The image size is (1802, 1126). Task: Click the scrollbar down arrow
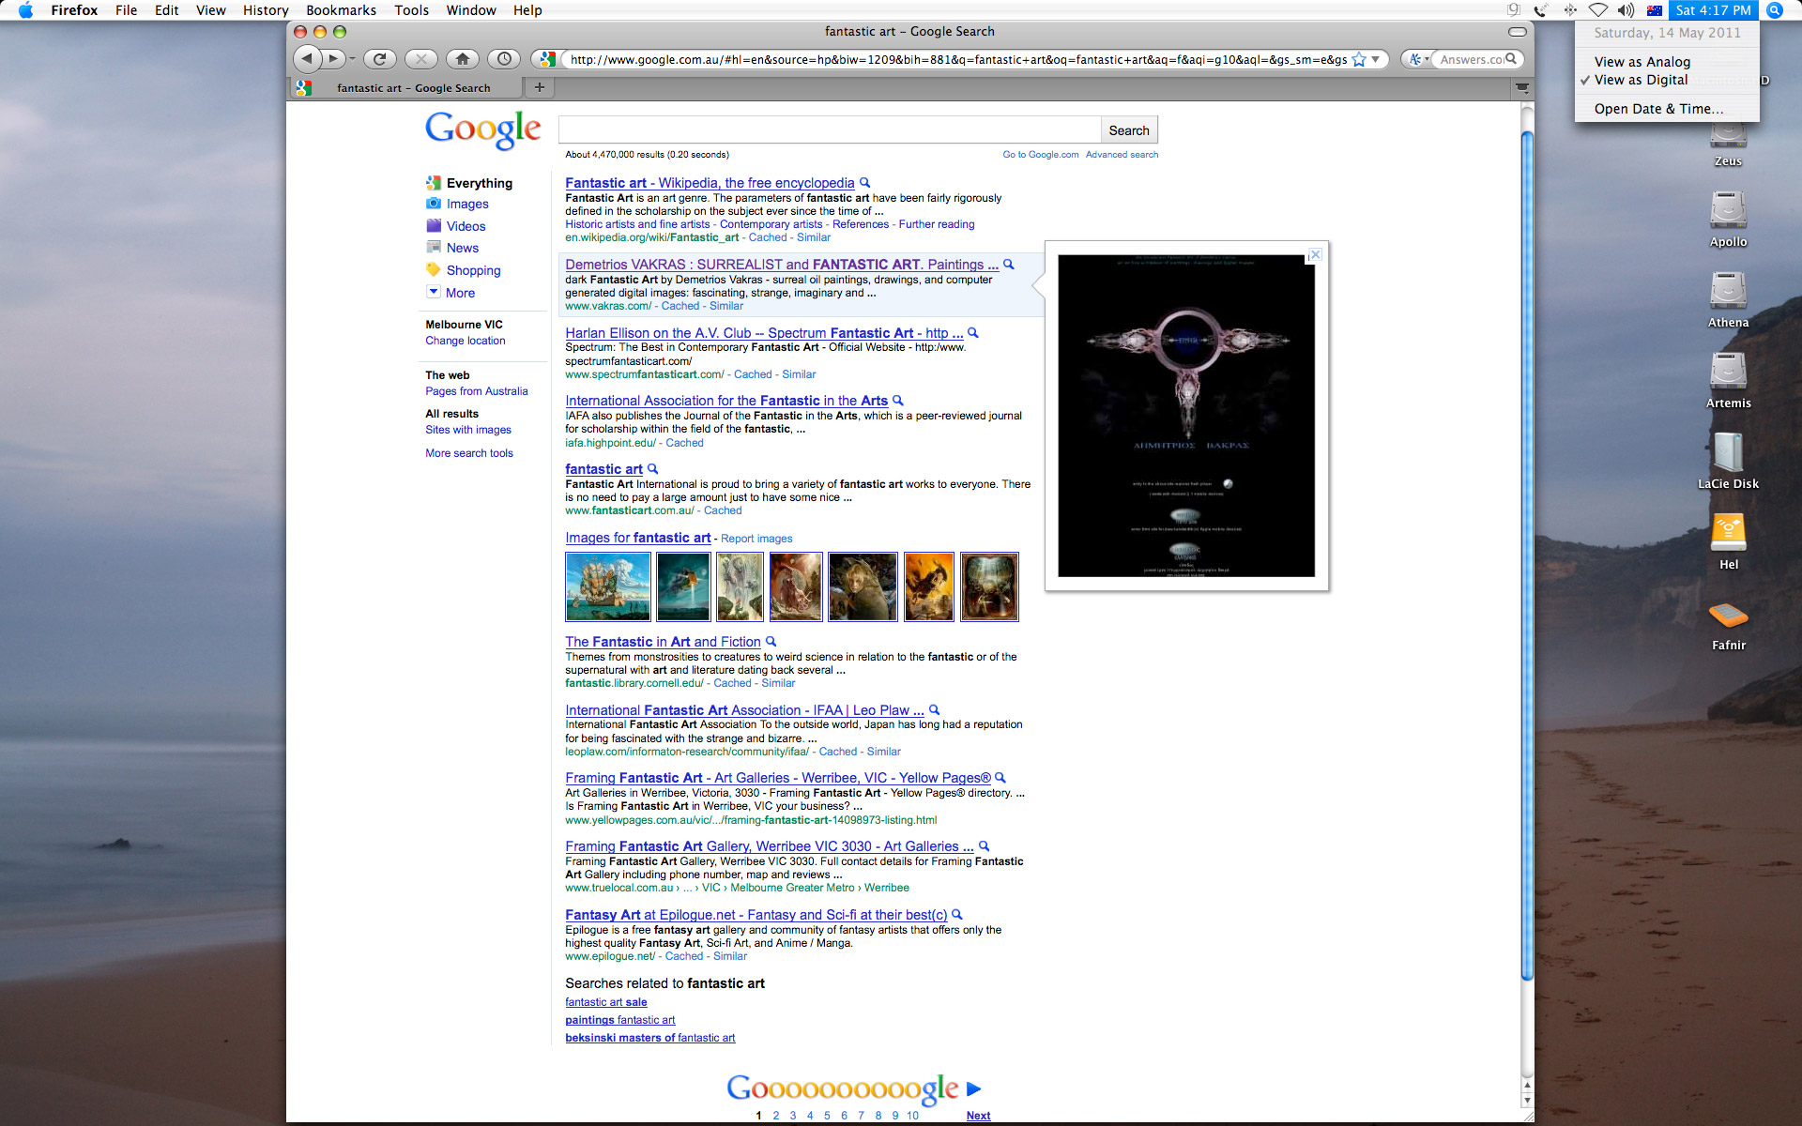click(1527, 1101)
